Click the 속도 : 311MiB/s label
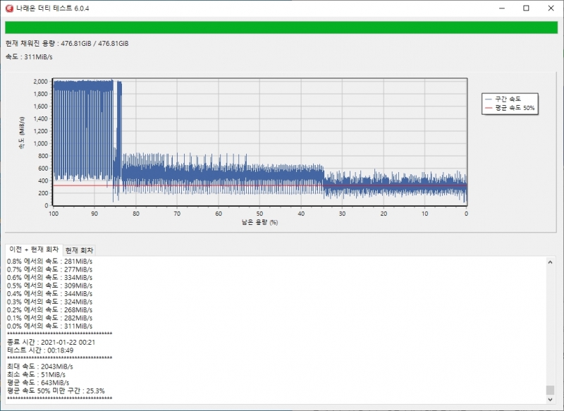This screenshot has height=411, width=564. point(29,57)
